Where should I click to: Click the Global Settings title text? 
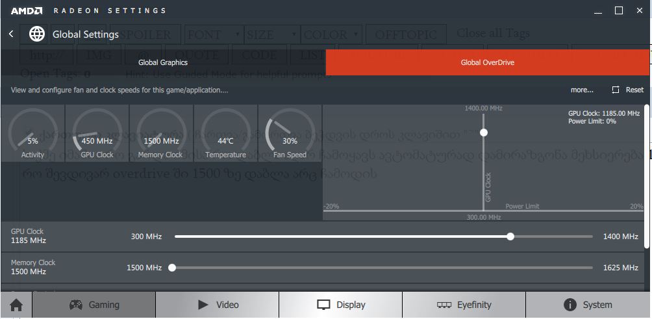point(85,34)
